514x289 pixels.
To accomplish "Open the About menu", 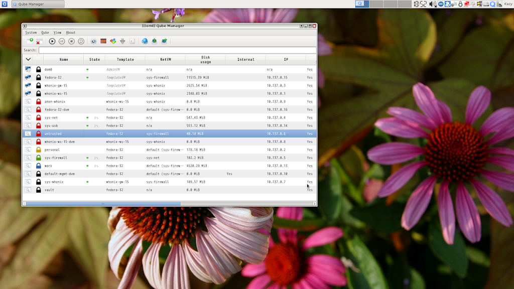I will click(70, 33).
